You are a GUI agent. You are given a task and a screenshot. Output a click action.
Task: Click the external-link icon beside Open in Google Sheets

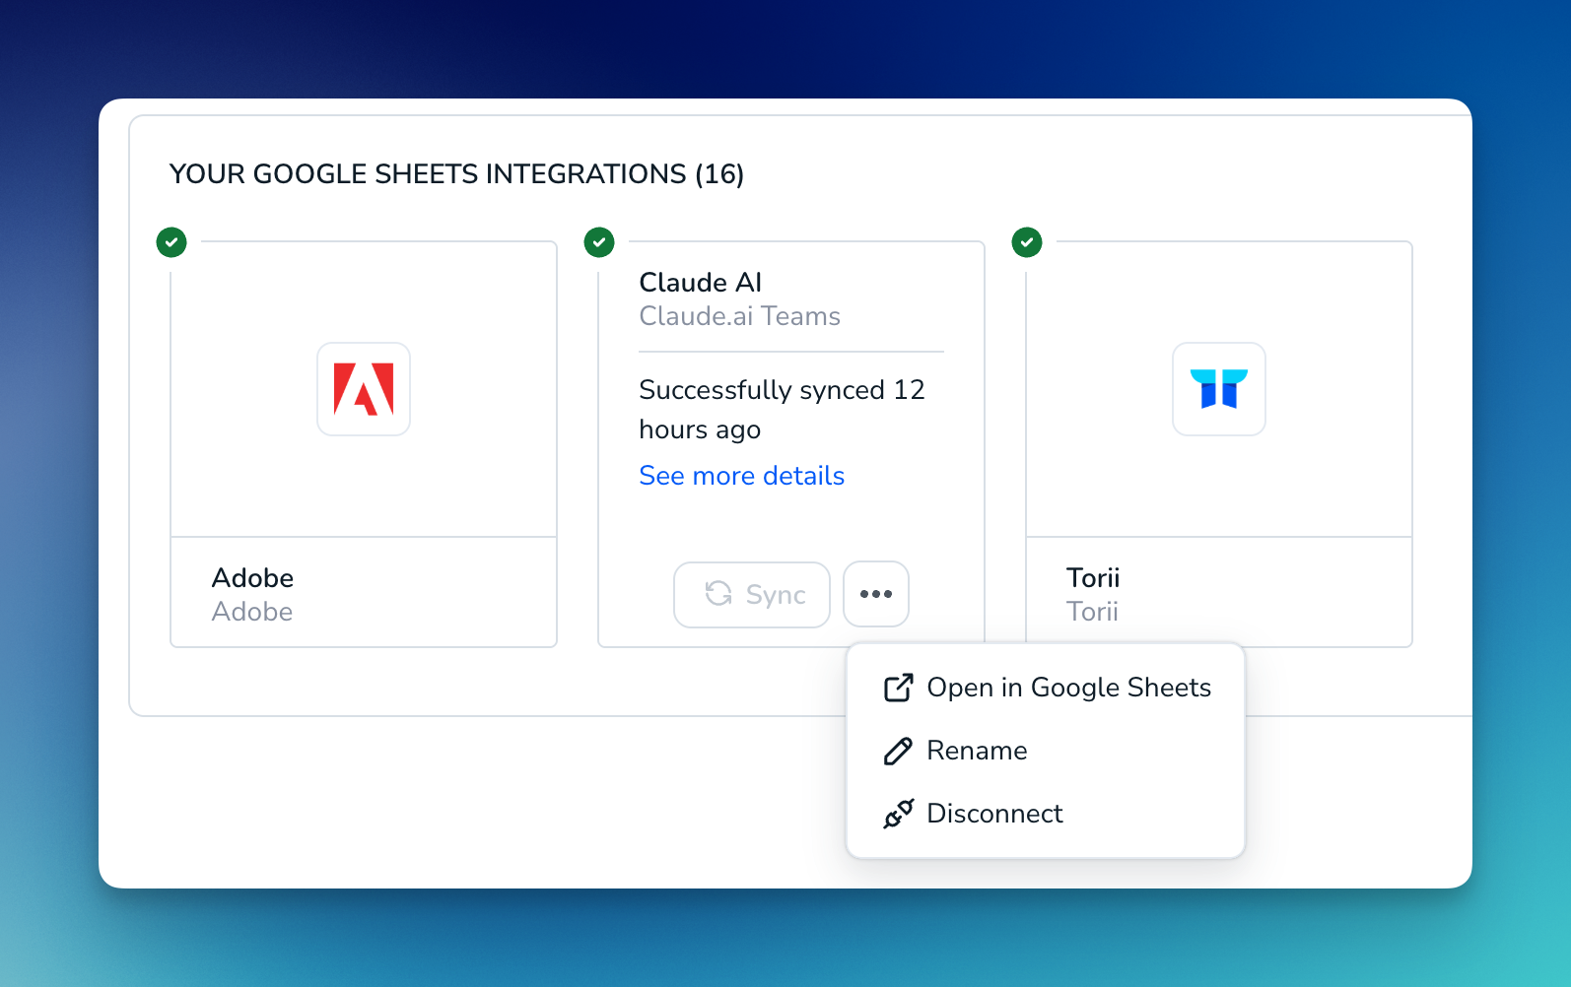pyautogui.click(x=898, y=688)
